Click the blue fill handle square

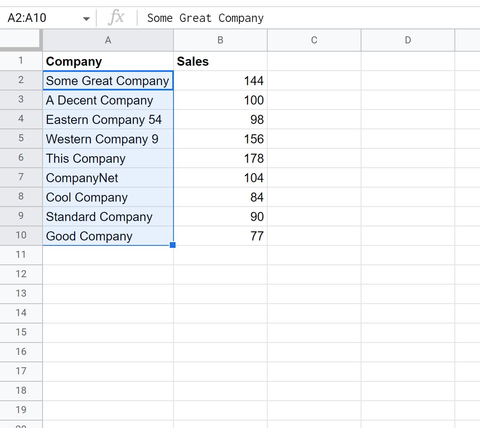point(173,245)
